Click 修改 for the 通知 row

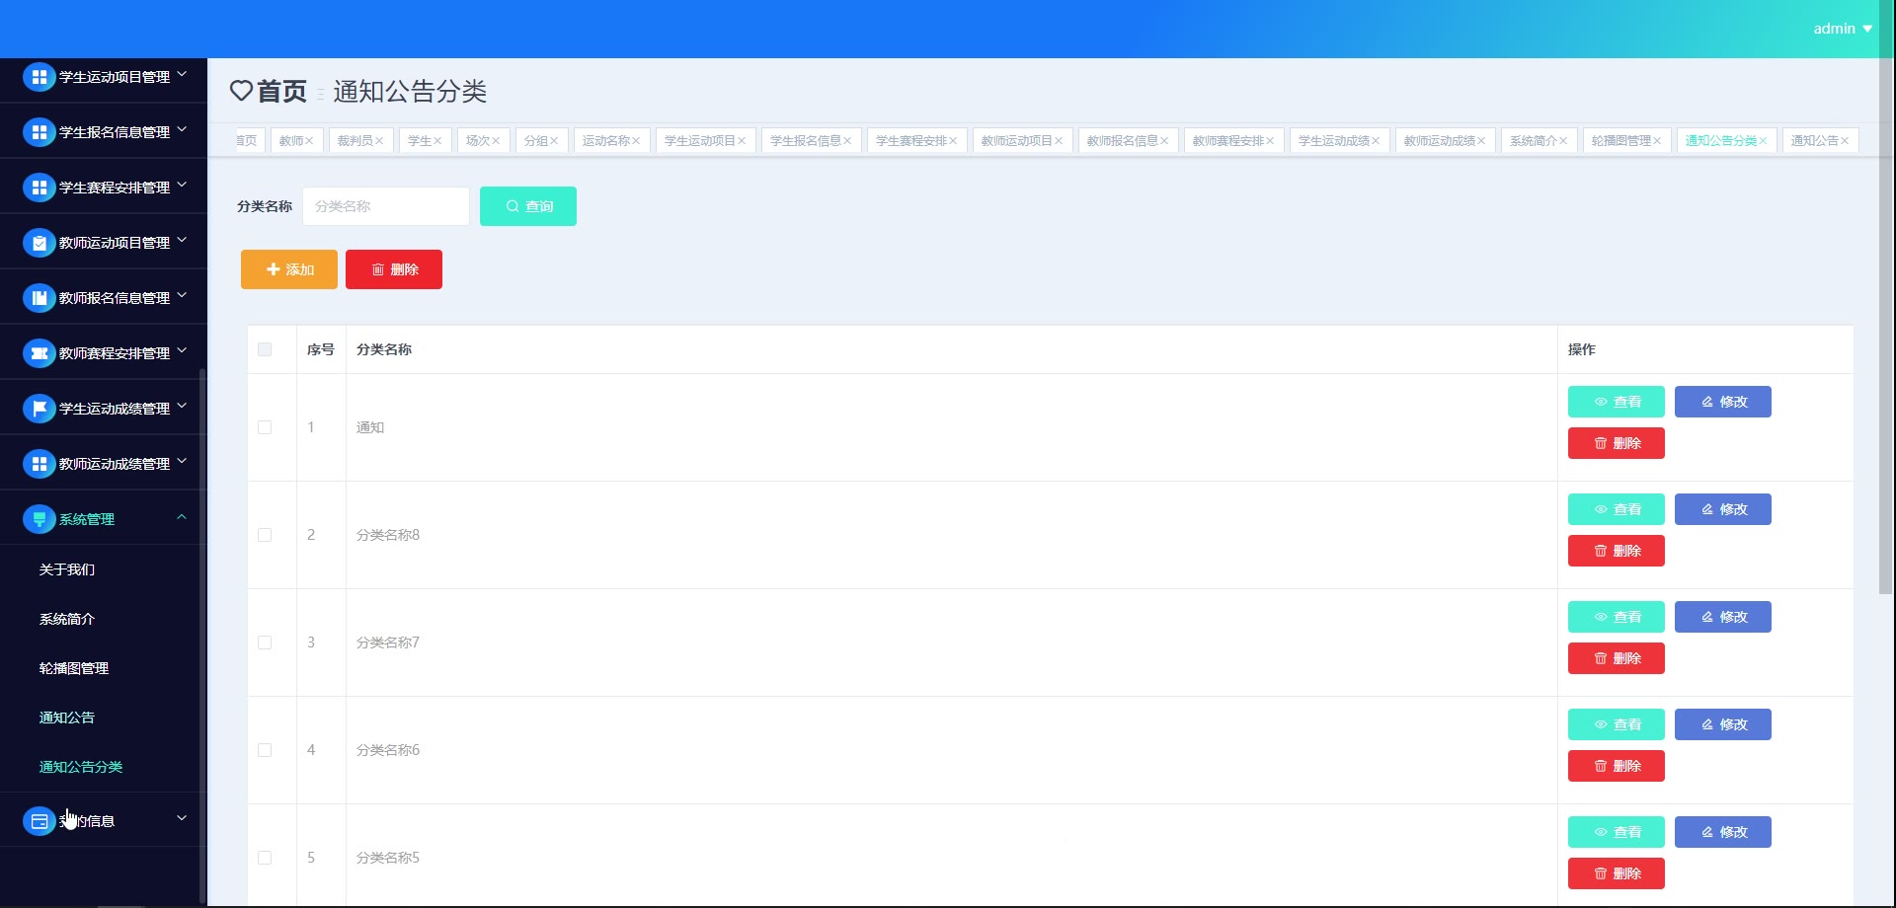coord(1723,402)
